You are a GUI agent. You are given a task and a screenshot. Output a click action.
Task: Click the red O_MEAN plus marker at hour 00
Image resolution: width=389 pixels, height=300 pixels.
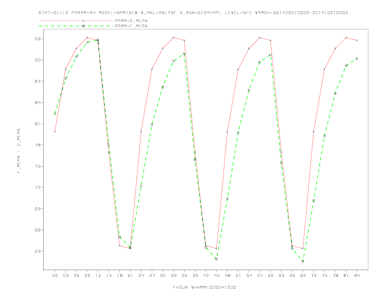coord(55,132)
